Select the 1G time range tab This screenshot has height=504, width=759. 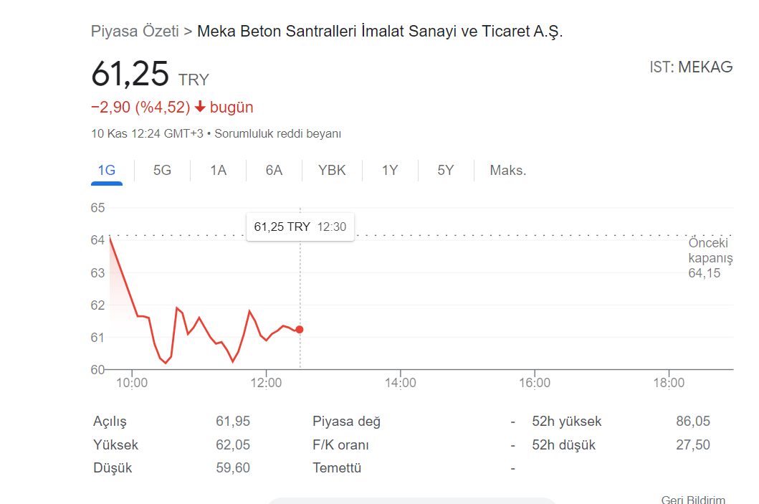[107, 171]
